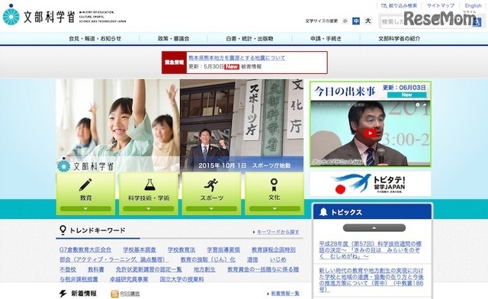Play the 今日の出来事 YouTube video
Screen dimensions: 488x299
[370, 133]
